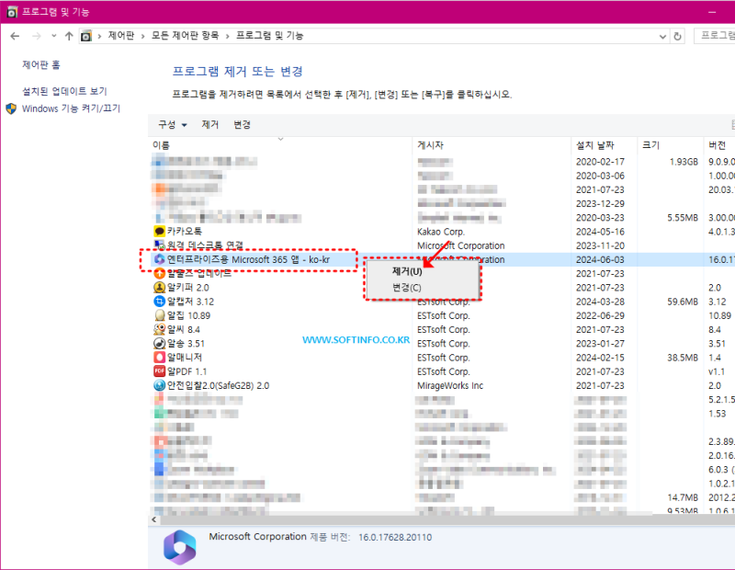735x570 pixels.
Task: Open the address bar dropdown arrow
Action: [662, 37]
